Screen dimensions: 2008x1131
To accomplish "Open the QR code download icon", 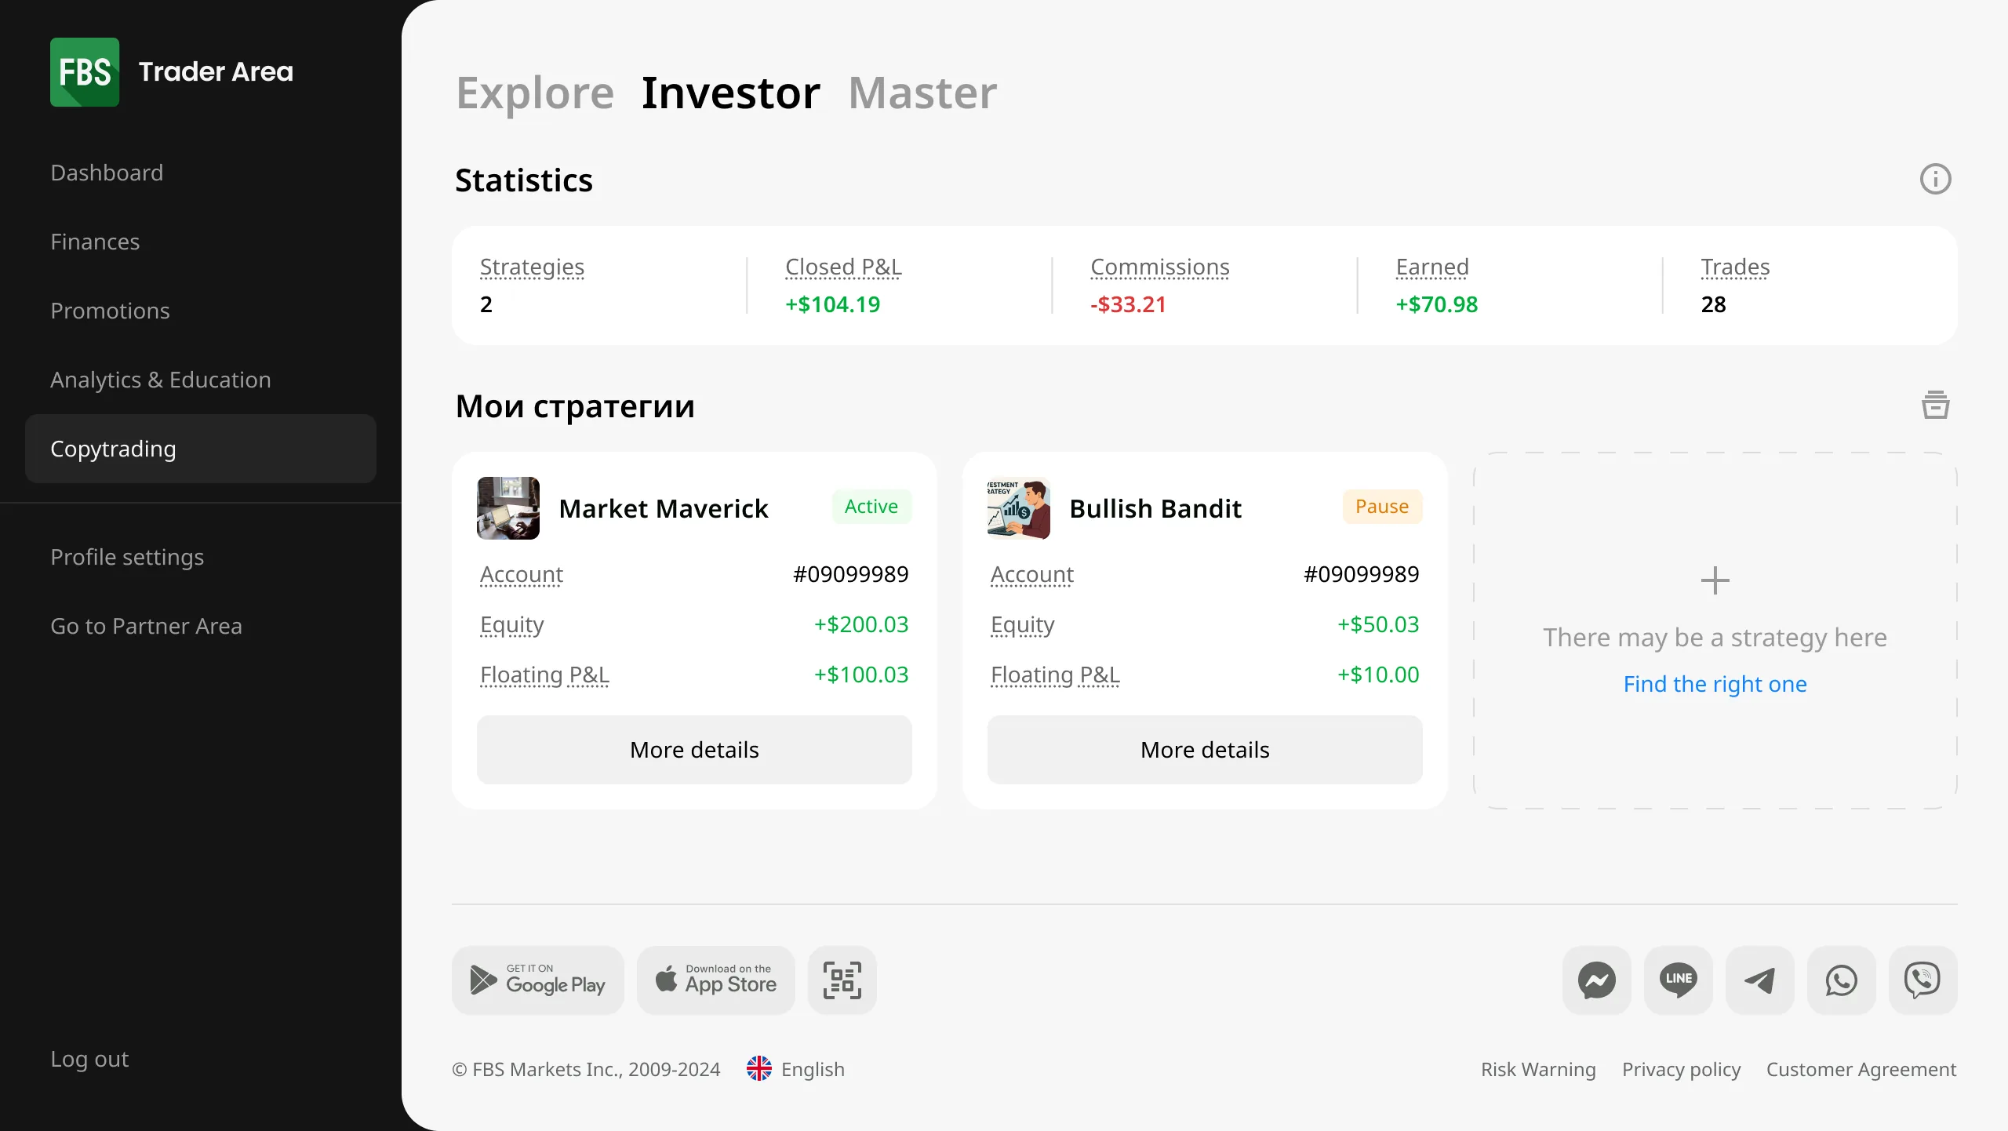I will 842,980.
